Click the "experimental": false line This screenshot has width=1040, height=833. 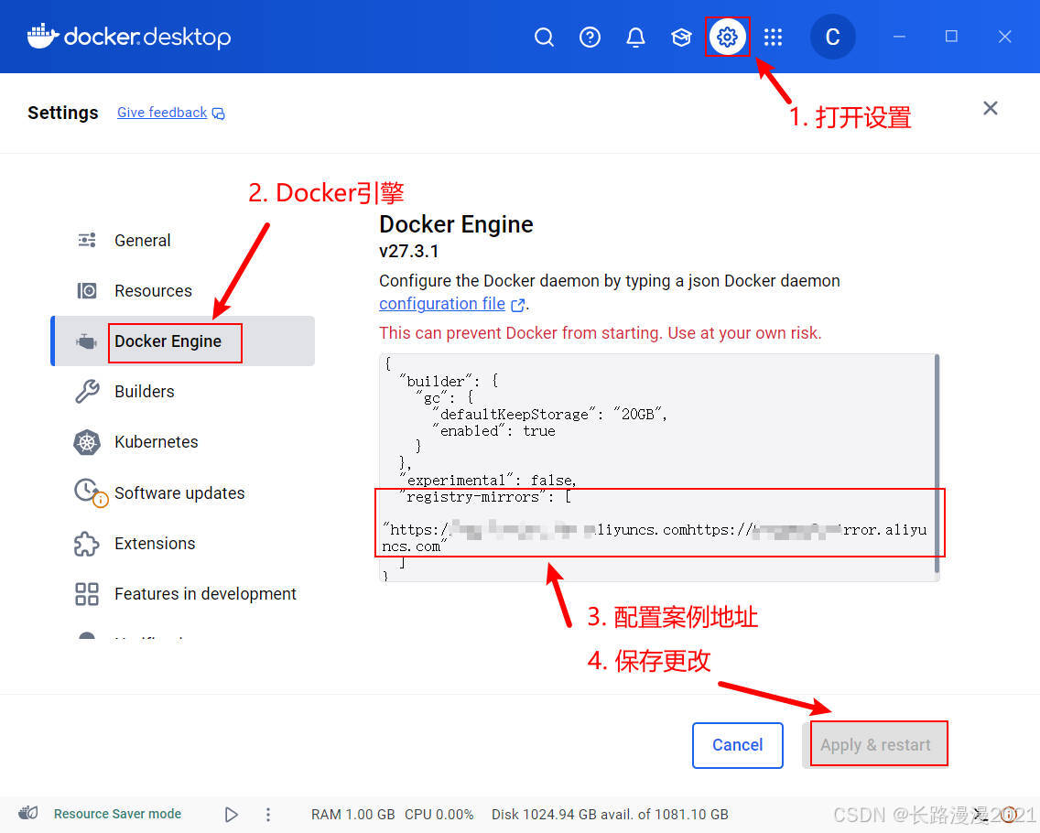pyautogui.click(x=487, y=481)
